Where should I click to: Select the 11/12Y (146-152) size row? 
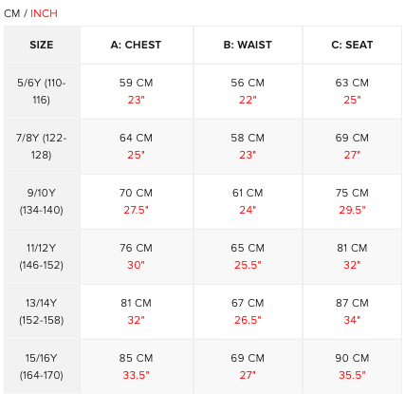pyautogui.click(x=203, y=256)
